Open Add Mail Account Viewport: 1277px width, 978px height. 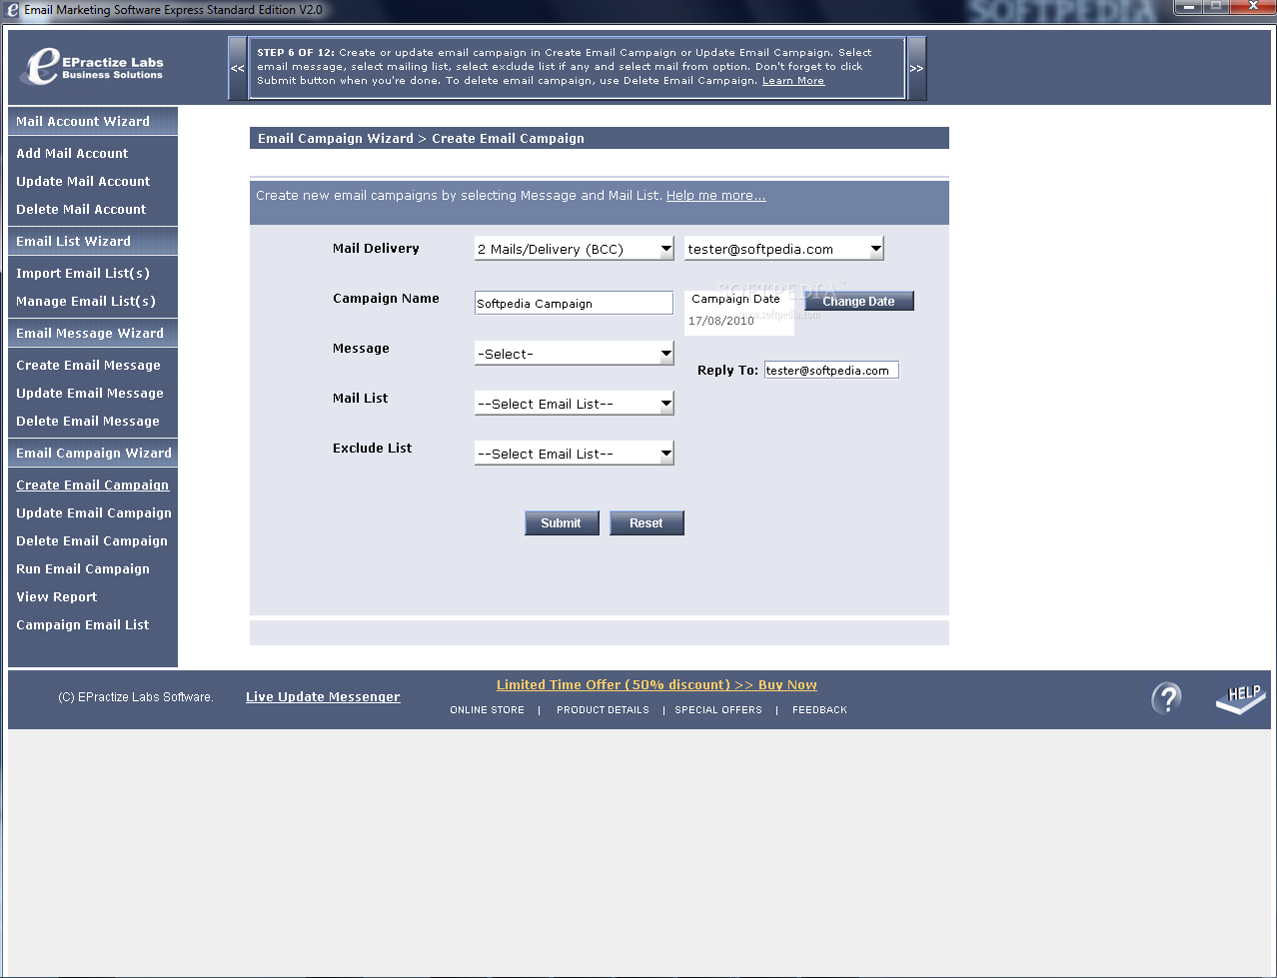coord(72,153)
